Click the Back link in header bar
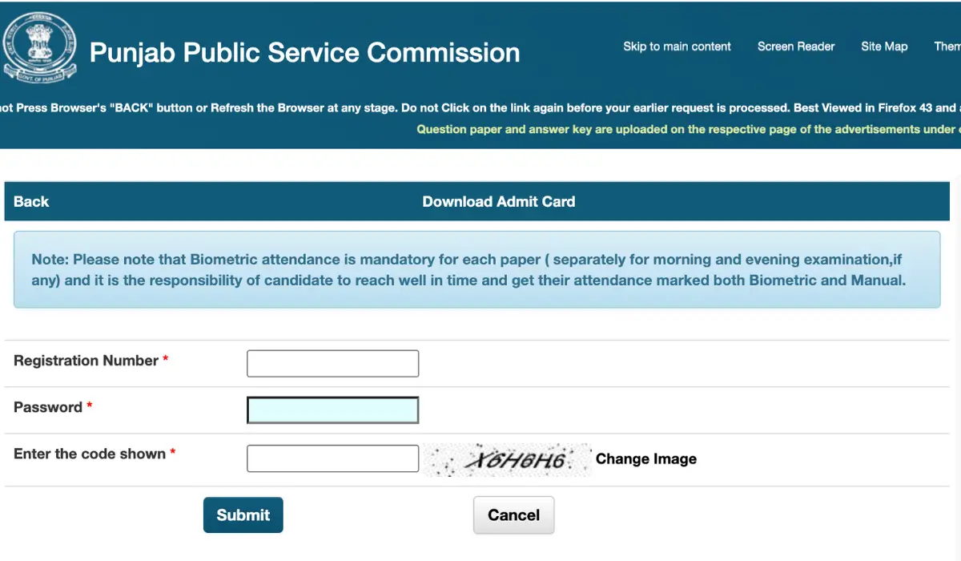 (30, 201)
